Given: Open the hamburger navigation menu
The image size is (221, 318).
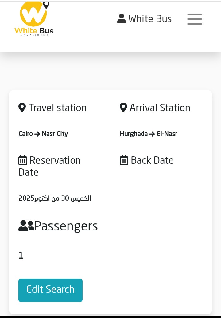Looking at the screenshot, I should (x=195, y=19).
